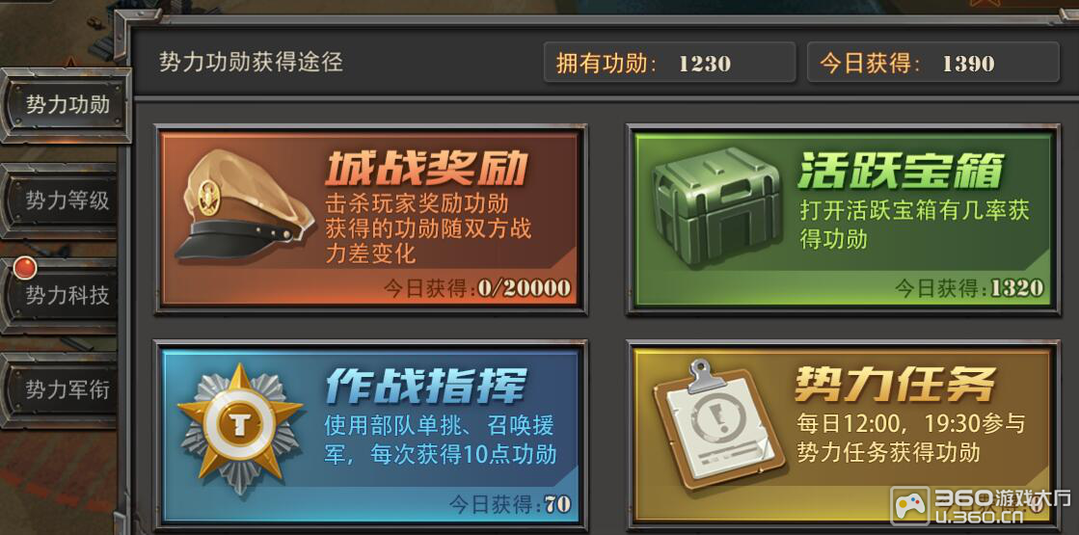Select the 势力任务 card title
Screen dimensions: 1079x535
pyautogui.click(x=896, y=383)
